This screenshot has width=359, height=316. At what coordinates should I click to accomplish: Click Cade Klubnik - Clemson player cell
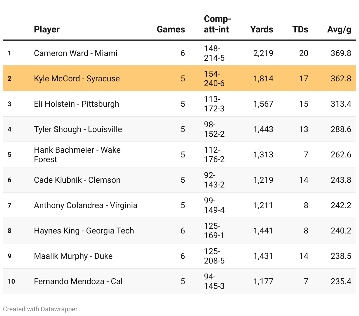(77, 180)
